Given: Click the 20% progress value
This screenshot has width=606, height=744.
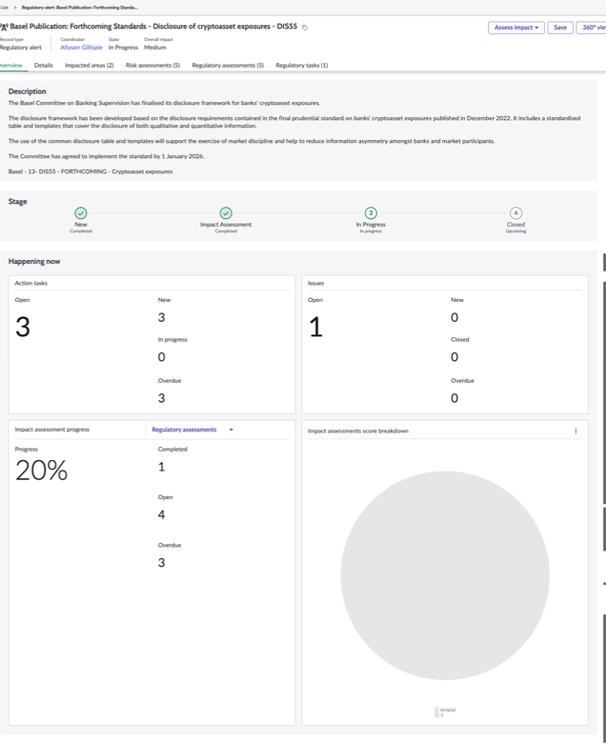Looking at the screenshot, I should [x=41, y=471].
